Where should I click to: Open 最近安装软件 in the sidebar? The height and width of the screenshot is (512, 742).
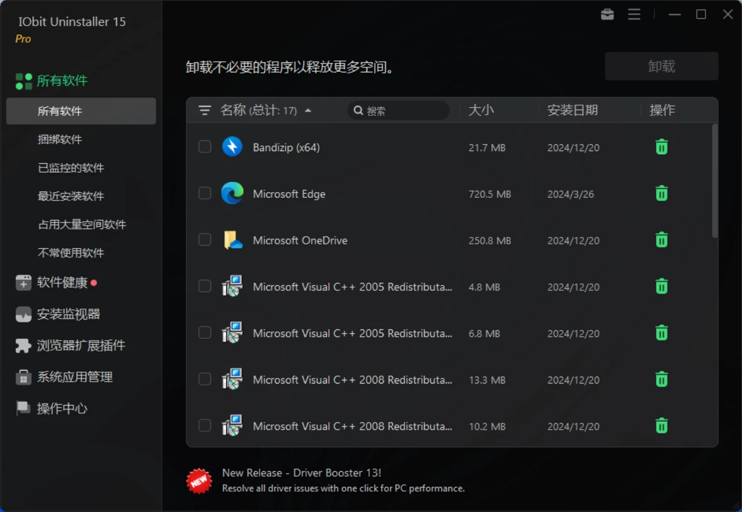pos(71,196)
